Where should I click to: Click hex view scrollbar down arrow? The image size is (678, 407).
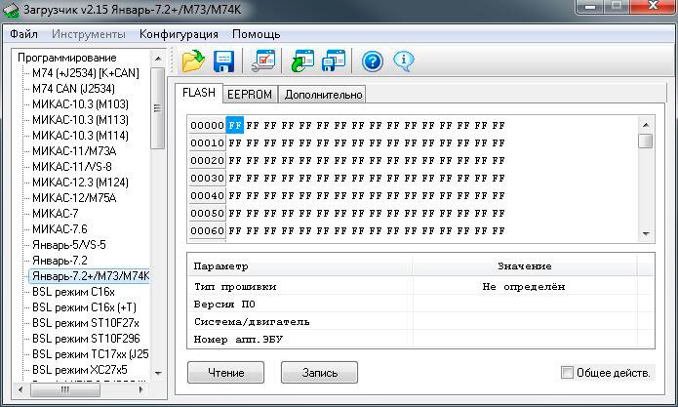pyautogui.click(x=645, y=232)
